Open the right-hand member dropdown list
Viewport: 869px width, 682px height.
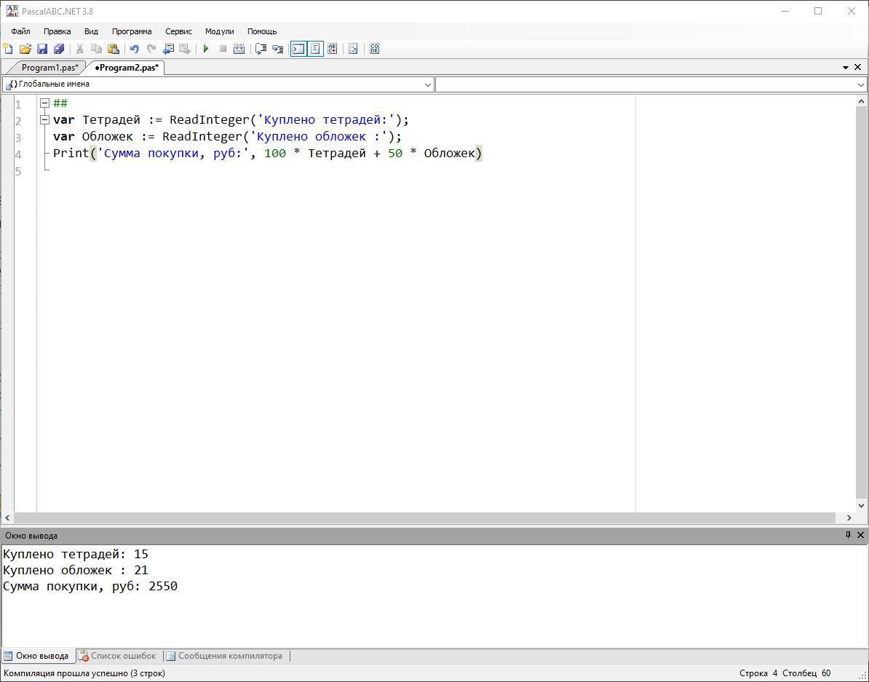[861, 84]
